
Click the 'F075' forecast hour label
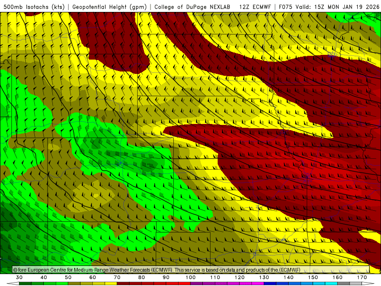pyautogui.click(x=286, y=7)
